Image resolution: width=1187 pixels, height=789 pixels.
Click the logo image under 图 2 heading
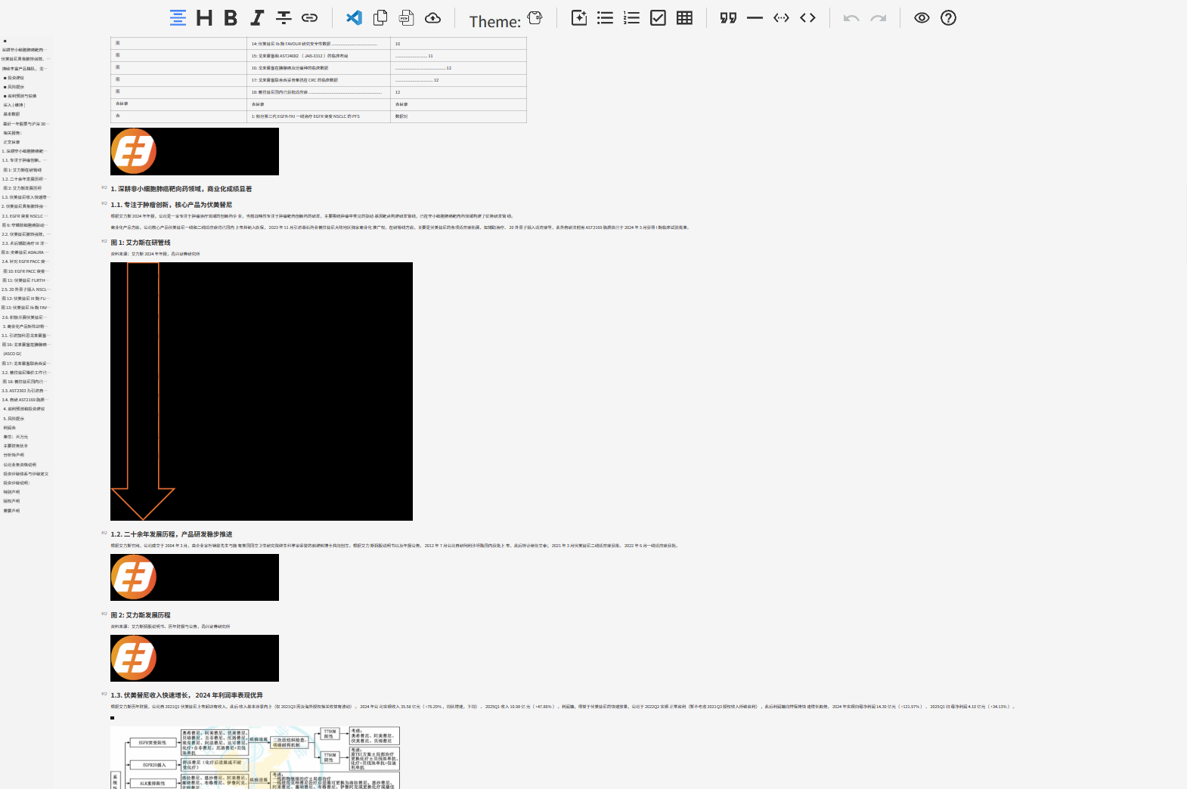(x=194, y=658)
